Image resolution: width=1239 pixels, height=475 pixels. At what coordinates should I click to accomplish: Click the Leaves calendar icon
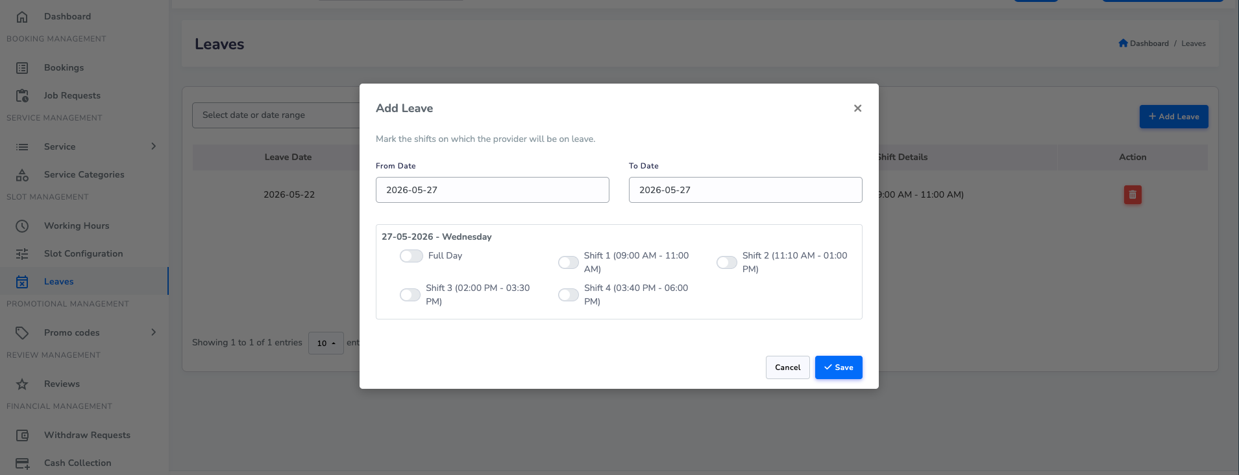click(22, 282)
